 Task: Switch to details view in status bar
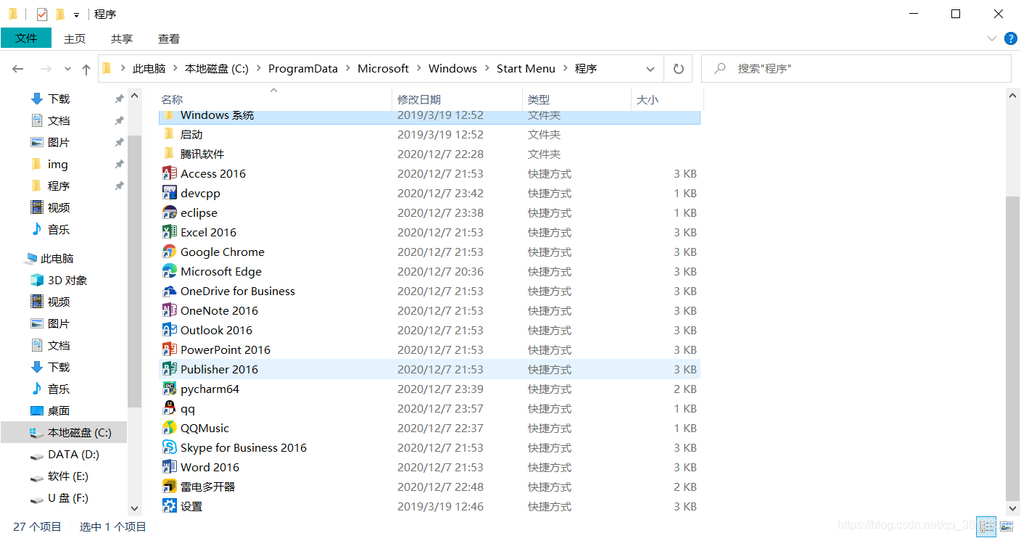pyautogui.click(x=986, y=526)
